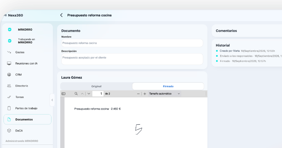Click the Descripción text area

[x=132, y=59]
